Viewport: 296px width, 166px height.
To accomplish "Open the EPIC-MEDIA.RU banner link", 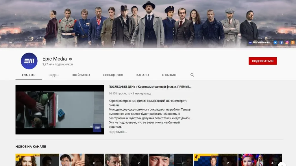I will click(x=261, y=42).
